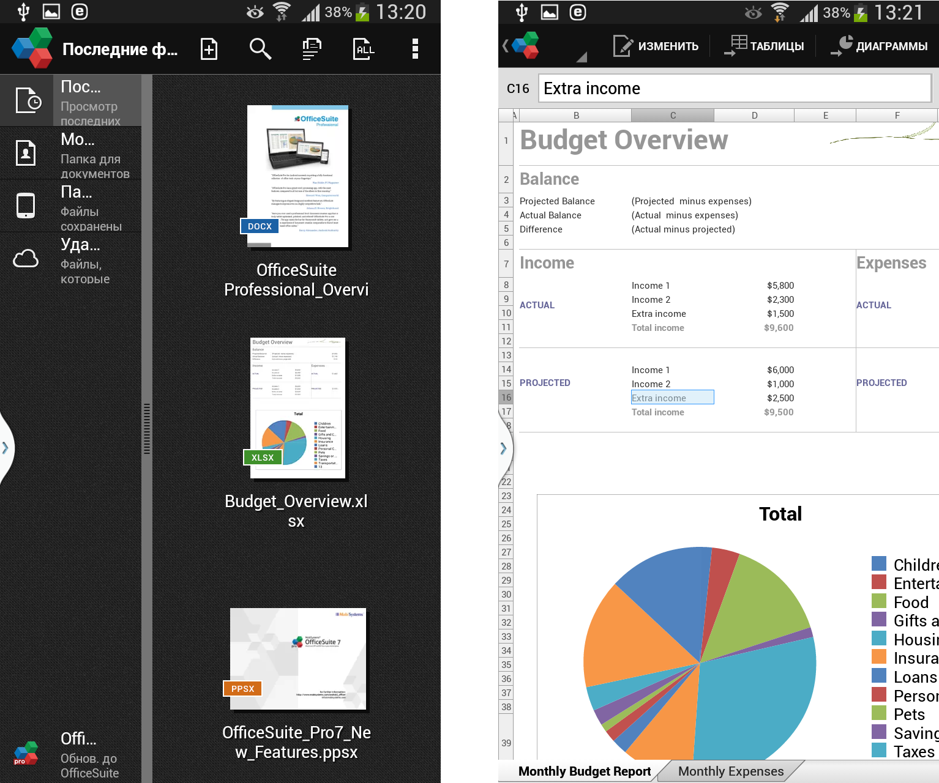Image resolution: width=939 pixels, height=783 pixels.
Task: Click the Taxes legend color swatch
Action: 879,750
